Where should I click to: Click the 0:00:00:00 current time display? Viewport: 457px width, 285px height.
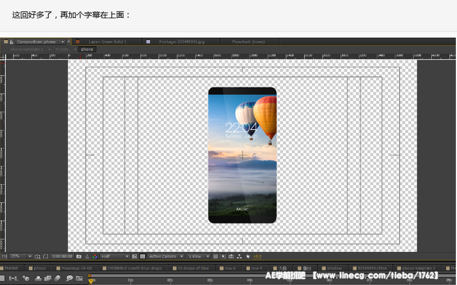(x=62, y=256)
